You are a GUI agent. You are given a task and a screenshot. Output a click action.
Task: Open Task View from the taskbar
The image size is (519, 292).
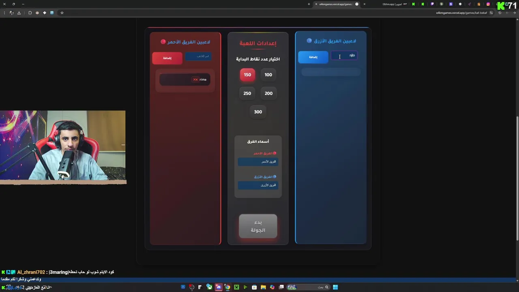pyautogui.click(x=281, y=287)
